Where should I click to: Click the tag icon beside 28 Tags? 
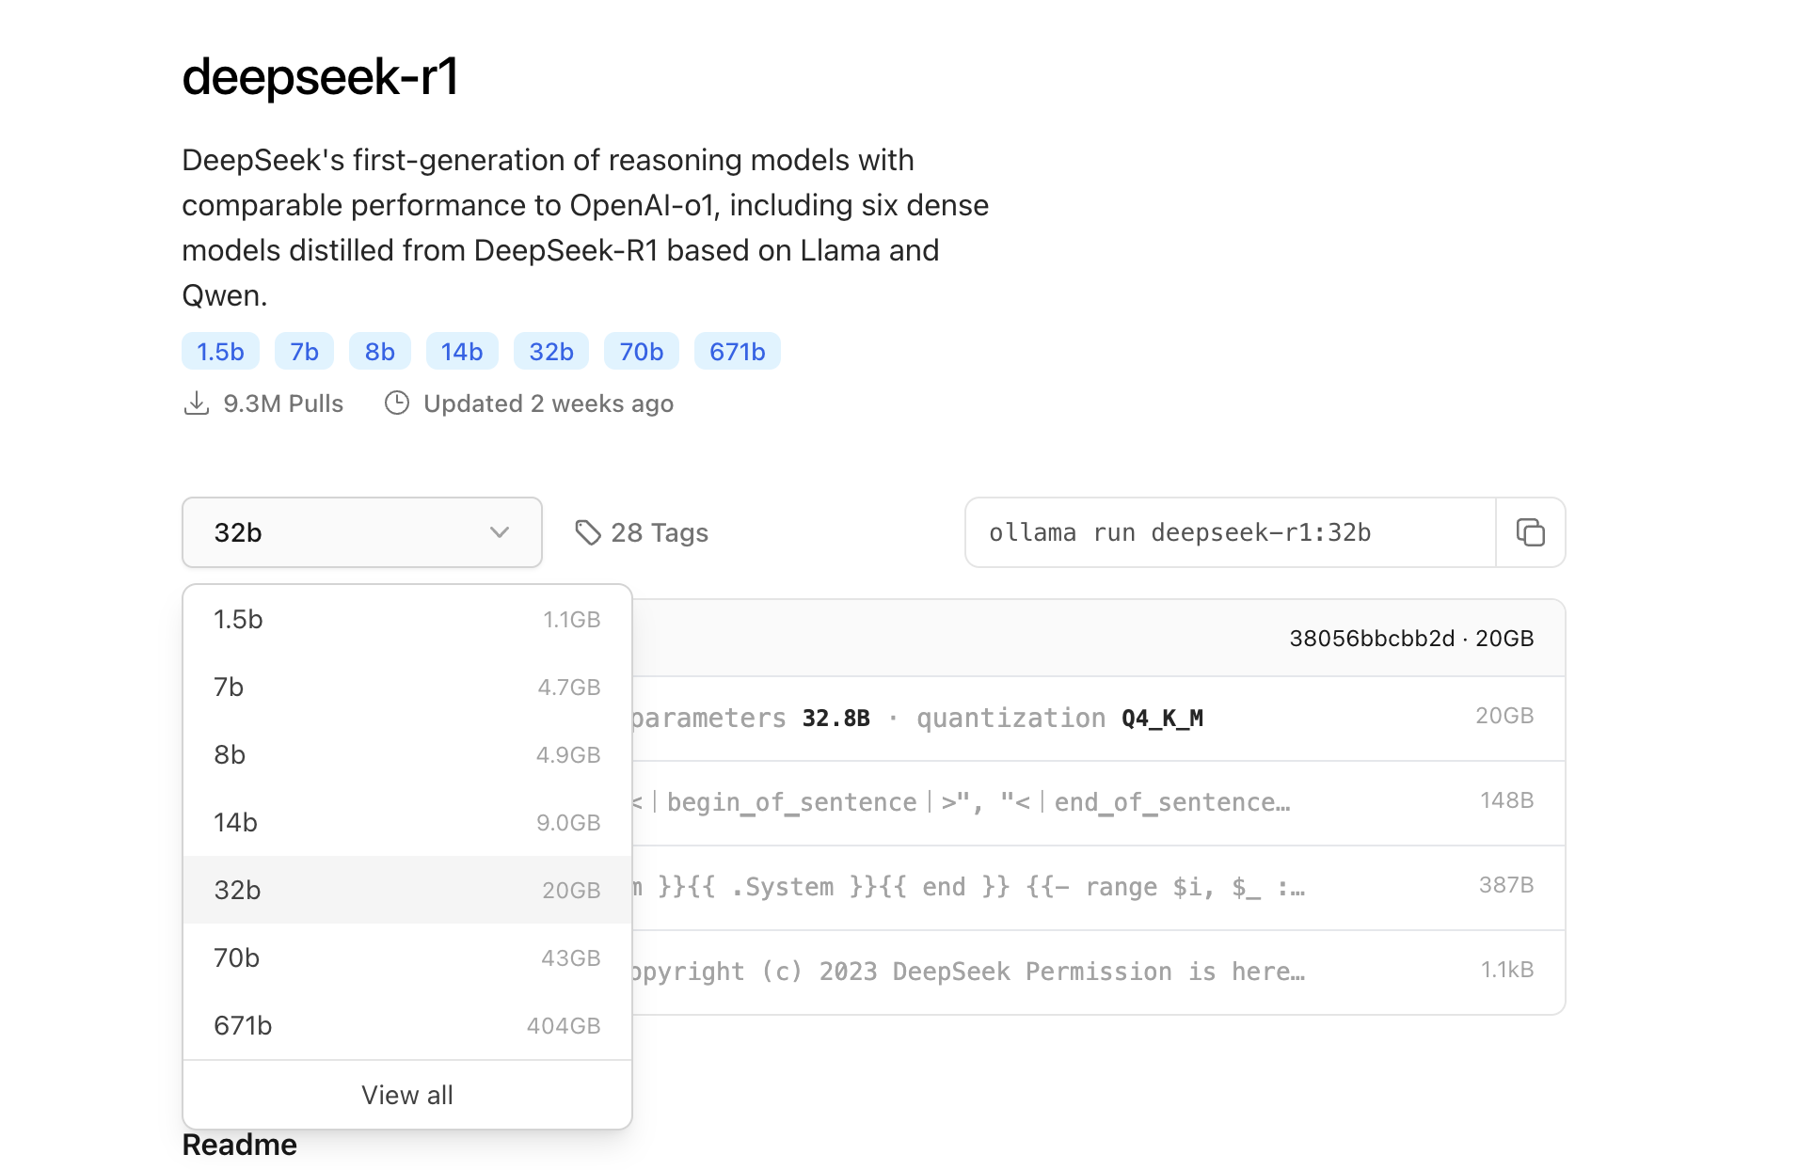click(588, 532)
